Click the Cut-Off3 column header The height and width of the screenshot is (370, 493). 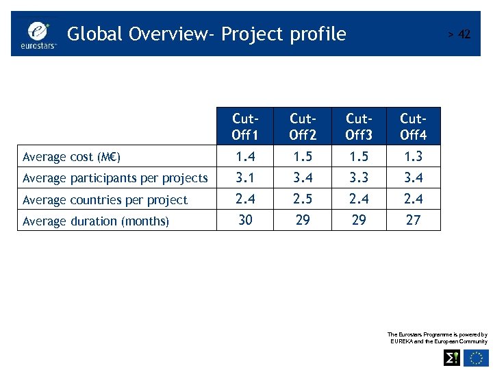pos(359,126)
